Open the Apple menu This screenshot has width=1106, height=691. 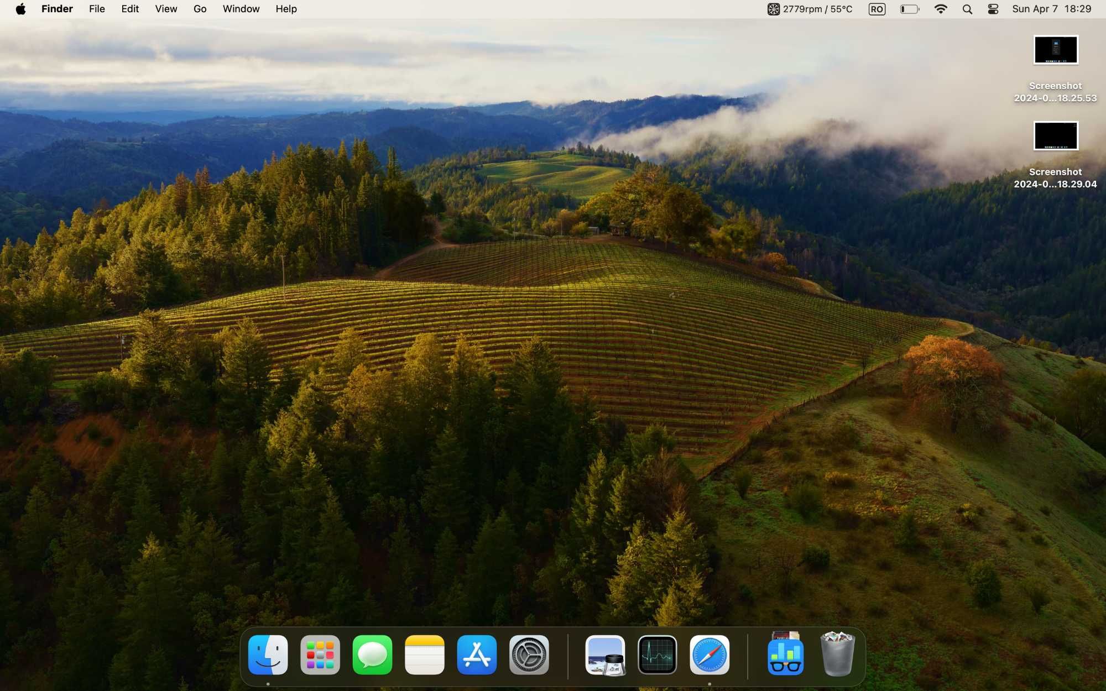pyautogui.click(x=20, y=9)
